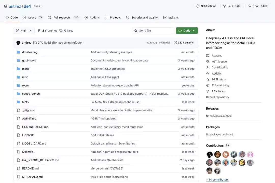Viewport: 275px width, 183px height.
Task: Click the Readme book icon
Action: [208, 56]
